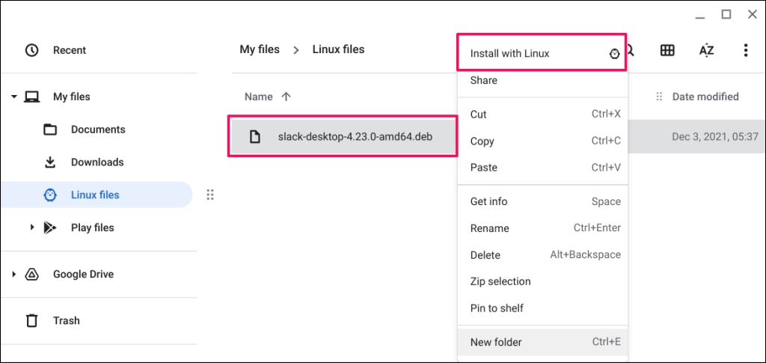Click the Downloads arrow icon
The height and width of the screenshot is (363, 766).
pyautogui.click(x=50, y=162)
